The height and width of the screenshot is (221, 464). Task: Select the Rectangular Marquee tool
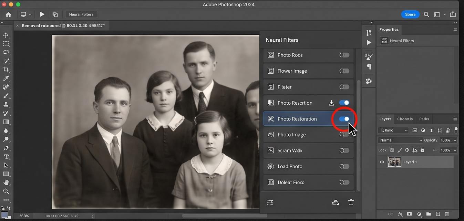point(6,44)
